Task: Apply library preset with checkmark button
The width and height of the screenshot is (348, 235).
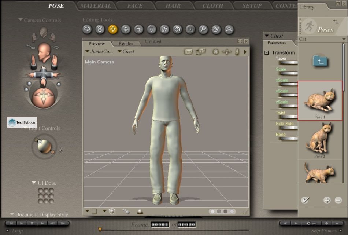Action: (x=305, y=200)
